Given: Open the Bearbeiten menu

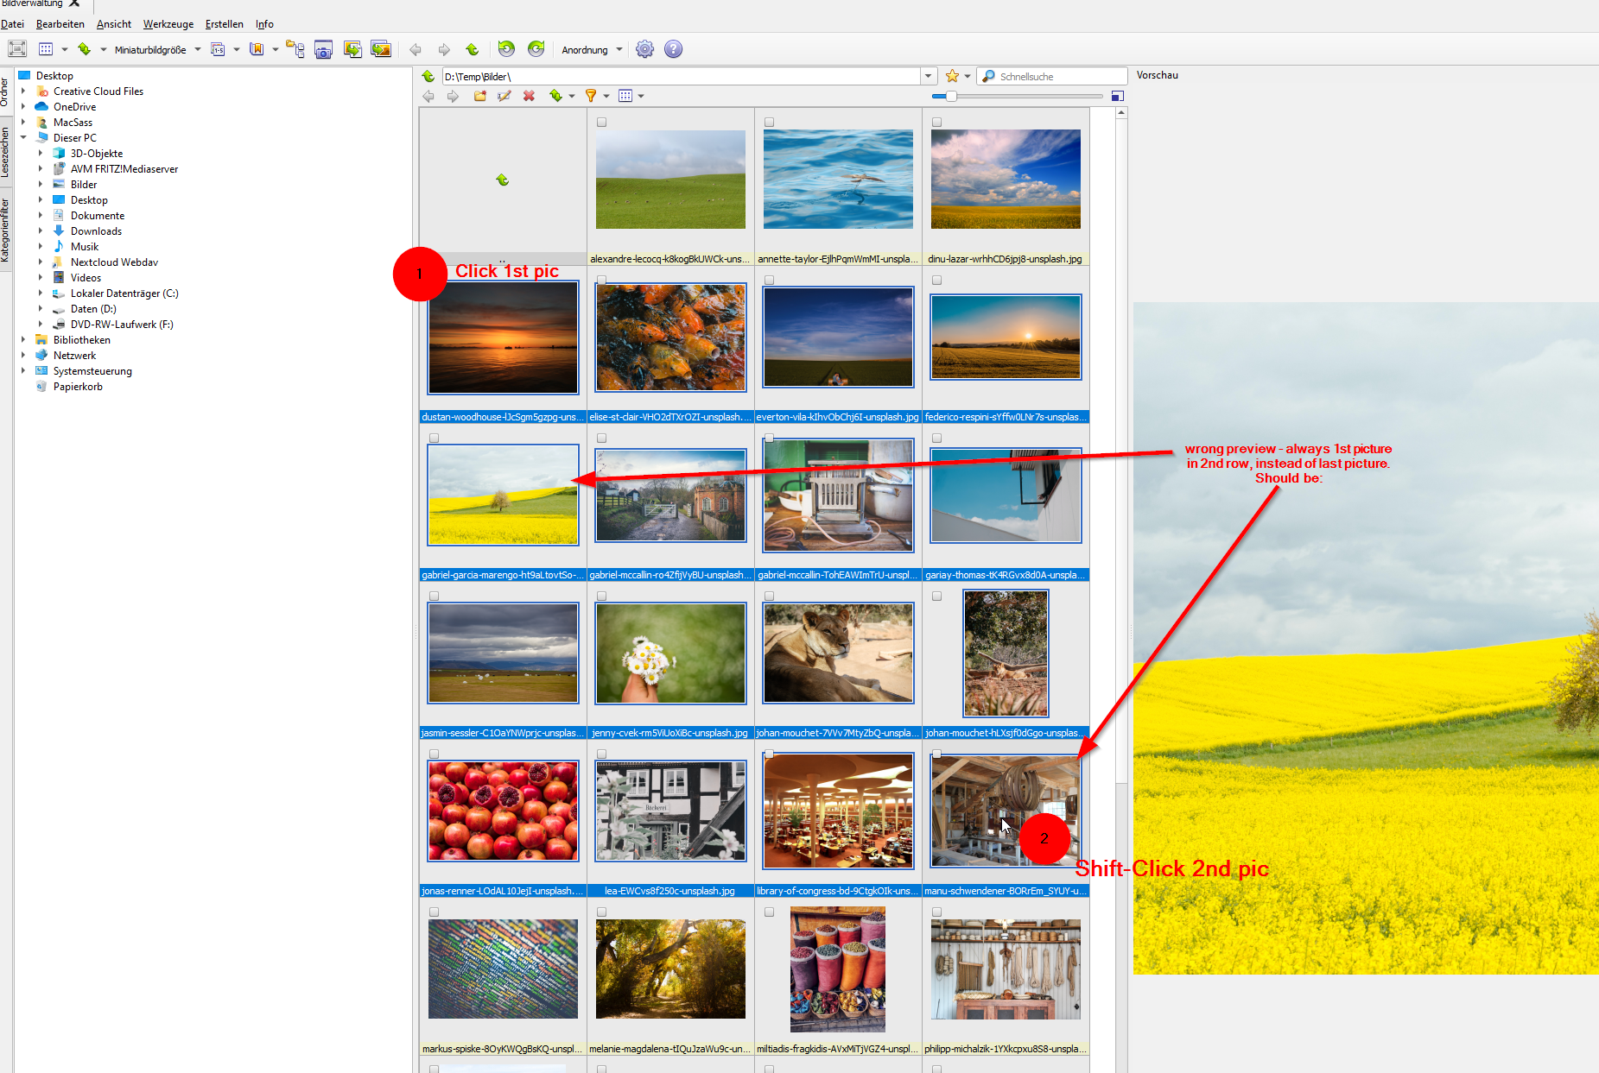Looking at the screenshot, I should click(60, 24).
